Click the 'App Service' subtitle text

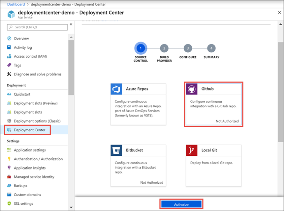[25, 17]
